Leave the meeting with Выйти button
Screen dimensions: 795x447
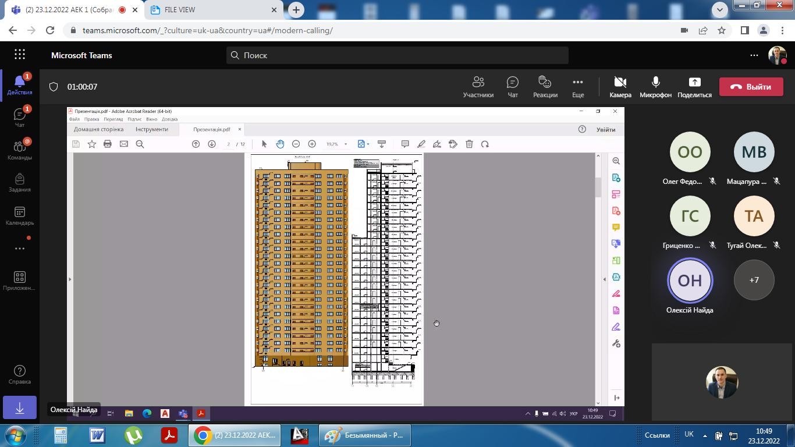tap(751, 87)
